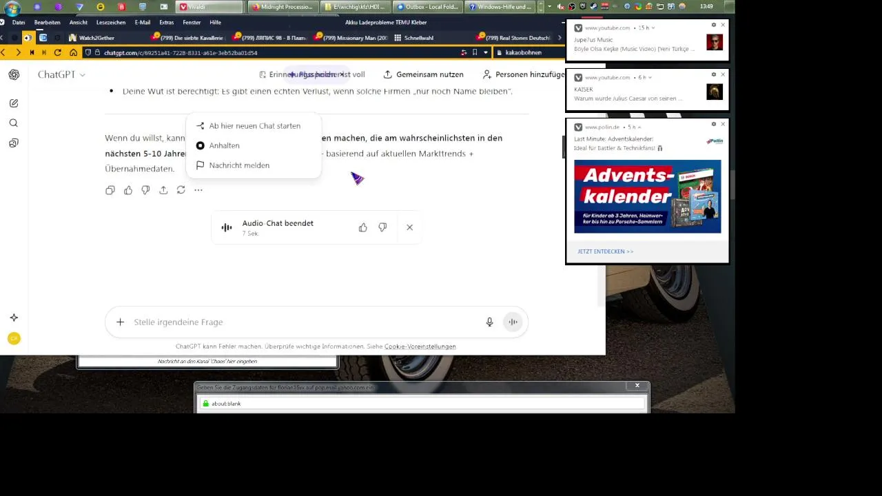Open the E-Mail menu

coord(143,22)
